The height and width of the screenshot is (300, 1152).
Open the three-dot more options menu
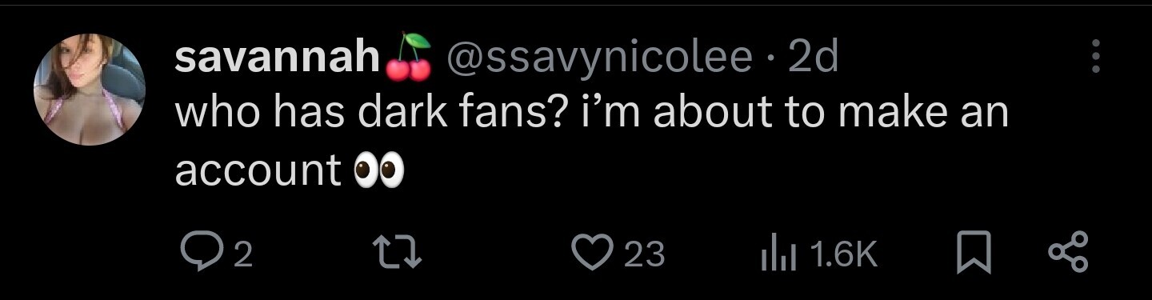pyautogui.click(x=1096, y=58)
